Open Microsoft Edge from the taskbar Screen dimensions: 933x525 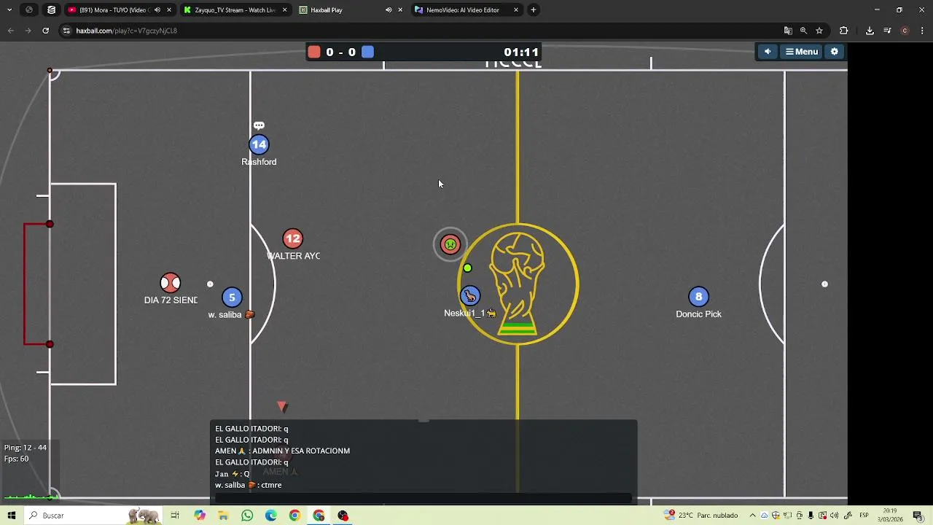tap(270, 516)
